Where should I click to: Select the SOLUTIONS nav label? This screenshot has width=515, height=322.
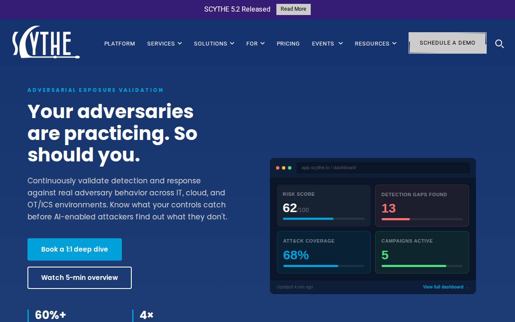click(x=210, y=43)
